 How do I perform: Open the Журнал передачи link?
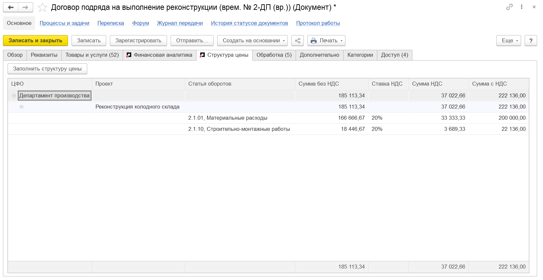click(x=180, y=23)
